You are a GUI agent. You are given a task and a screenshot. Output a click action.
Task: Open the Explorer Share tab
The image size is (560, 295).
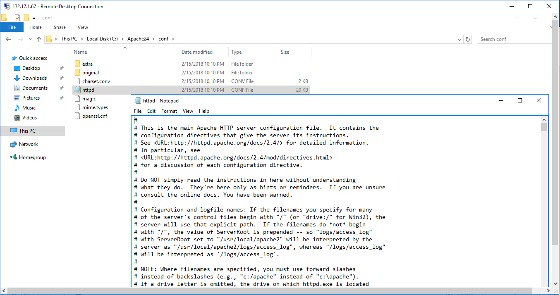[60, 27]
